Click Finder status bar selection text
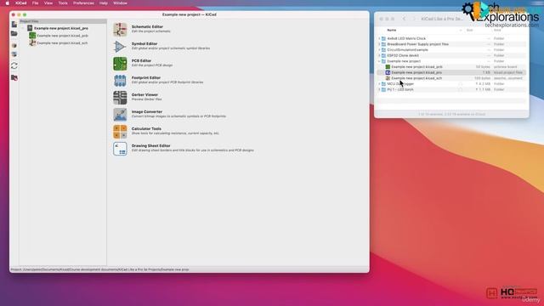Image resolution: width=544 pixels, height=306 pixels. [451, 114]
